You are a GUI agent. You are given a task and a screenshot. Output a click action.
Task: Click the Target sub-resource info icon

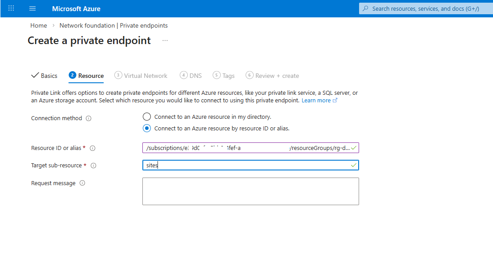[x=93, y=165]
